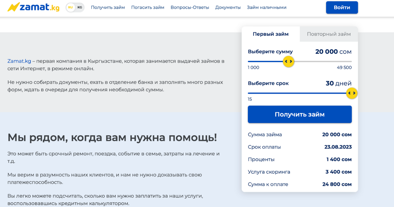Select the RU language option
The width and height of the screenshot is (394, 207).
tap(71, 7)
